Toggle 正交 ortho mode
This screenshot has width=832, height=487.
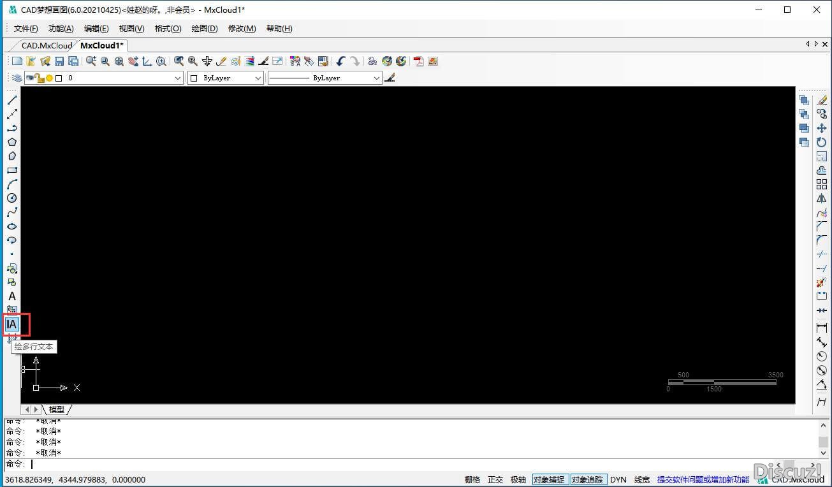point(495,479)
